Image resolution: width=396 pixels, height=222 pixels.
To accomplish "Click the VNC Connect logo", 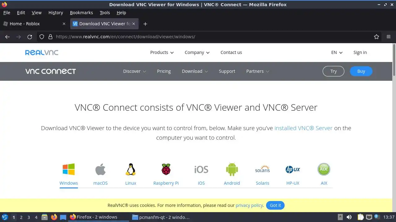I will point(50,71).
